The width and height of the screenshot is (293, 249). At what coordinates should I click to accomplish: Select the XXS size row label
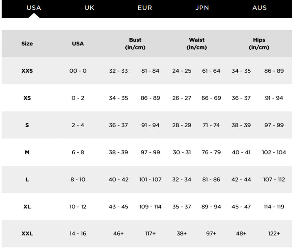coord(27,71)
